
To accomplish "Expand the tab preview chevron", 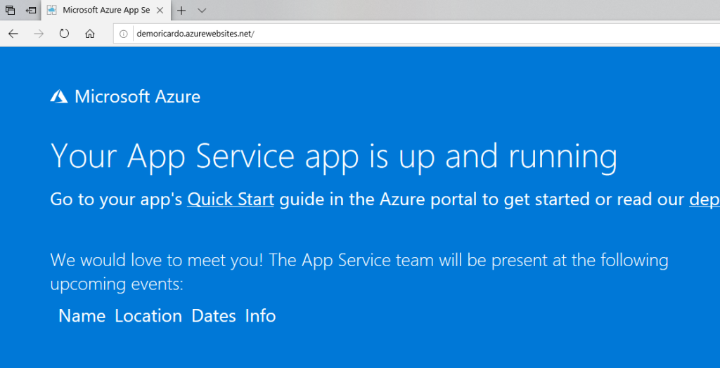I will (x=202, y=10).
